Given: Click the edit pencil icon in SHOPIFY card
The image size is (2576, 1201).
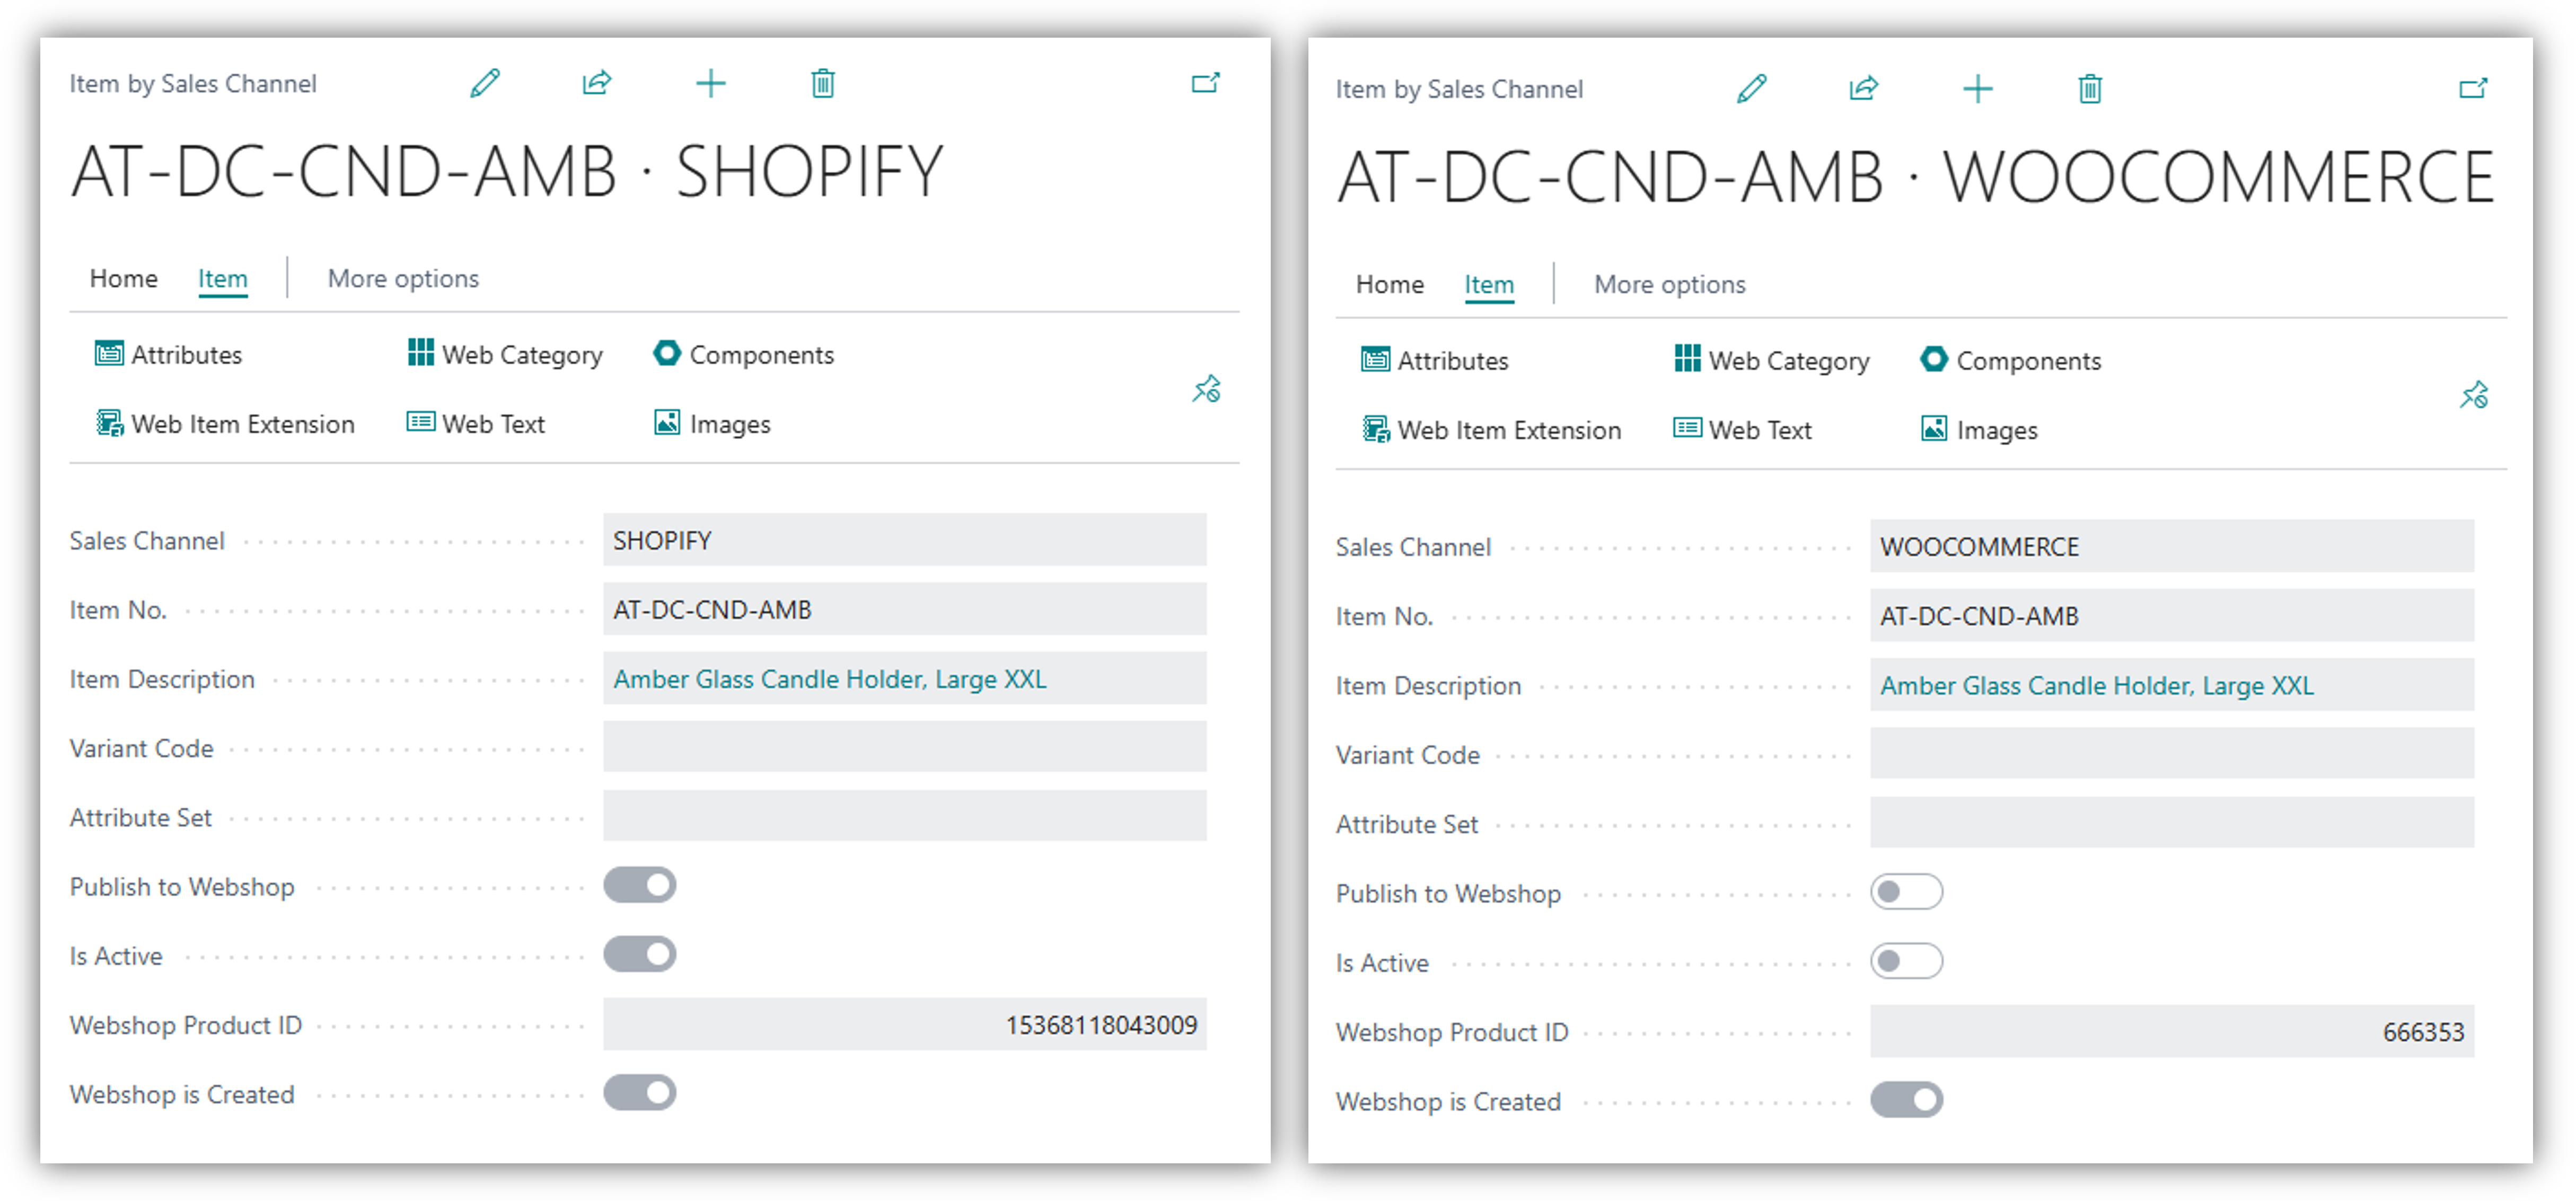Looking at the screenshot, I should pos(485,83).
